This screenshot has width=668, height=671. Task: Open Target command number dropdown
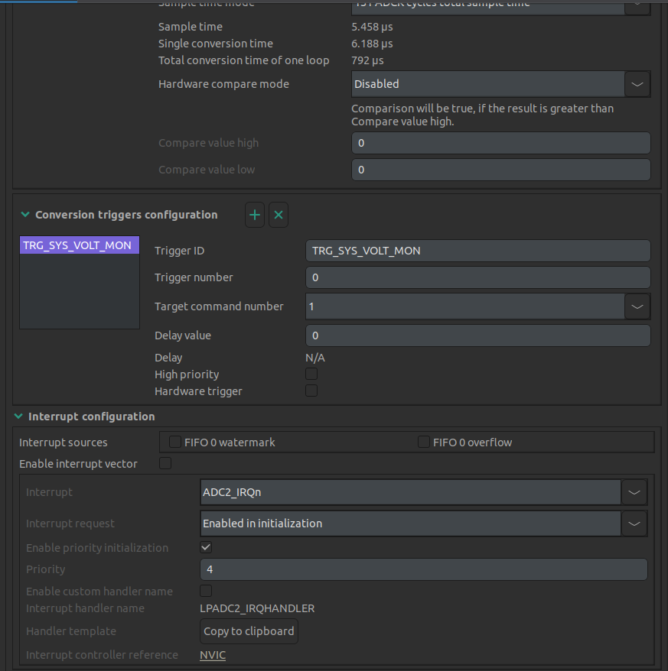pyautogui.click(x=637, y=306)
